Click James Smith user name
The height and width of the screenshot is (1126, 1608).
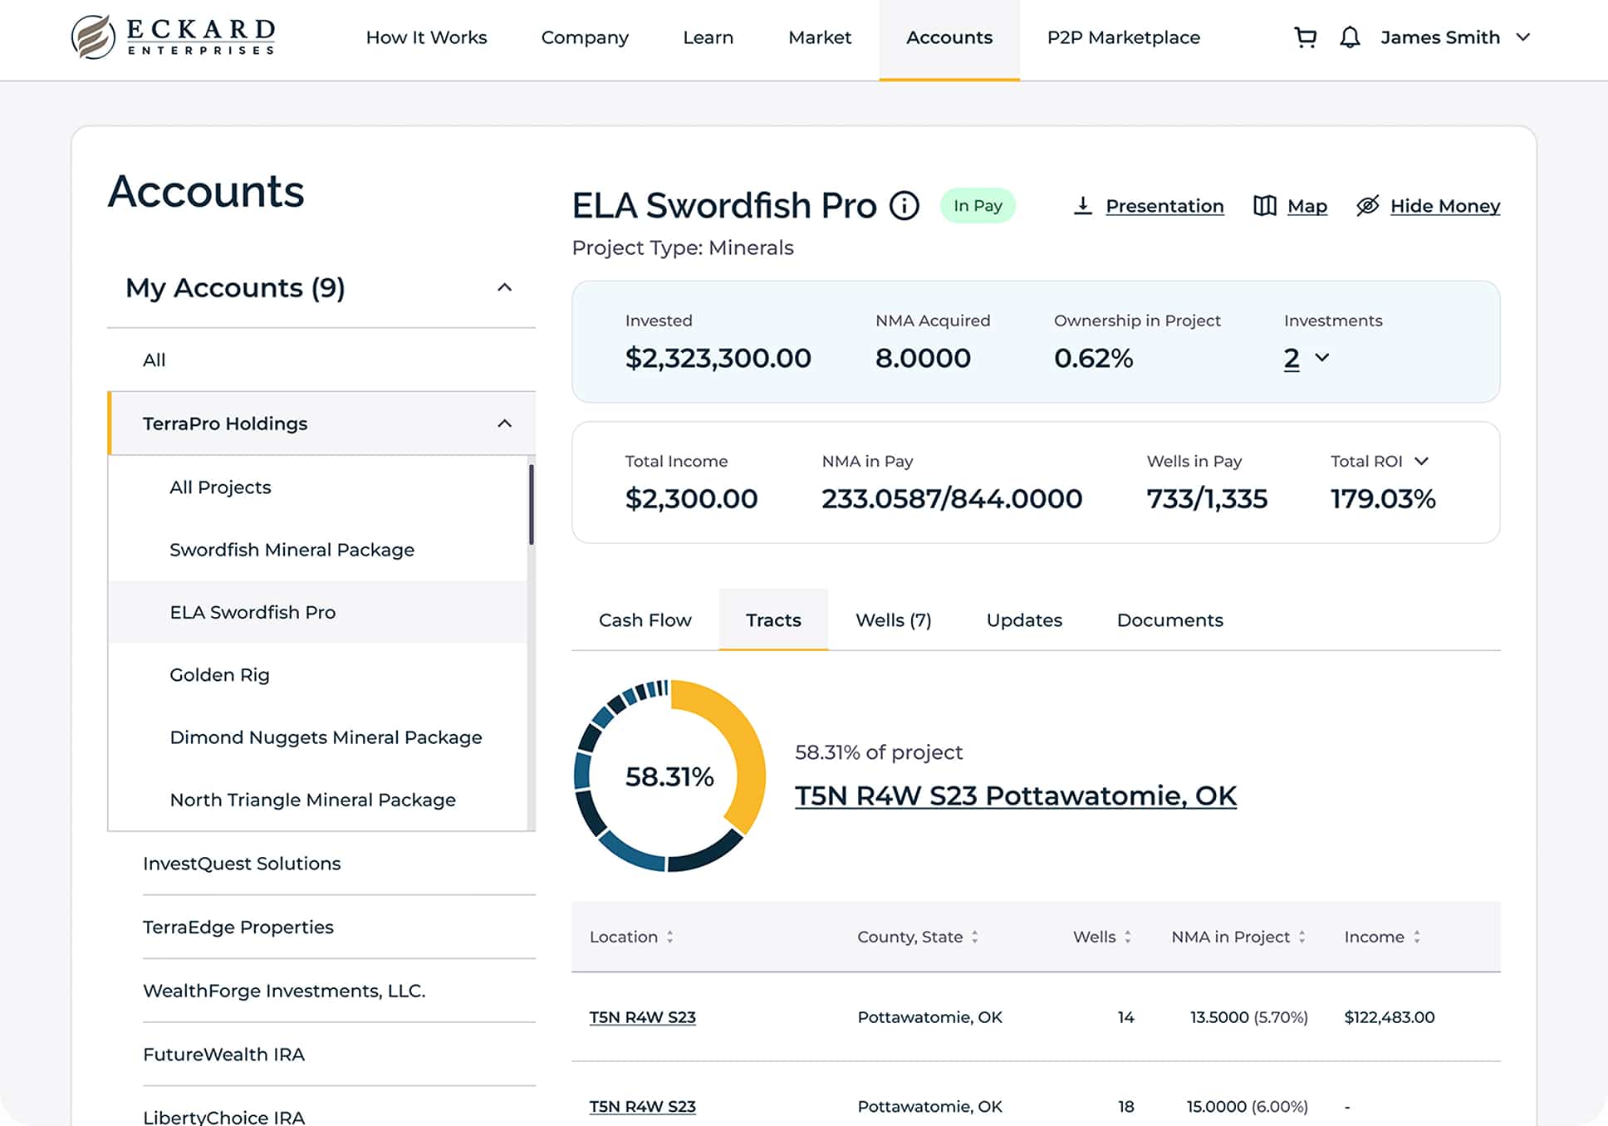click(1440, 37)
